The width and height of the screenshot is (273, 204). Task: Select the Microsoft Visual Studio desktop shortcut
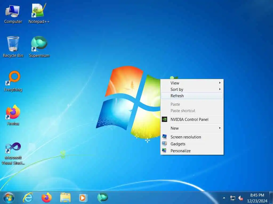coord(13,154)
